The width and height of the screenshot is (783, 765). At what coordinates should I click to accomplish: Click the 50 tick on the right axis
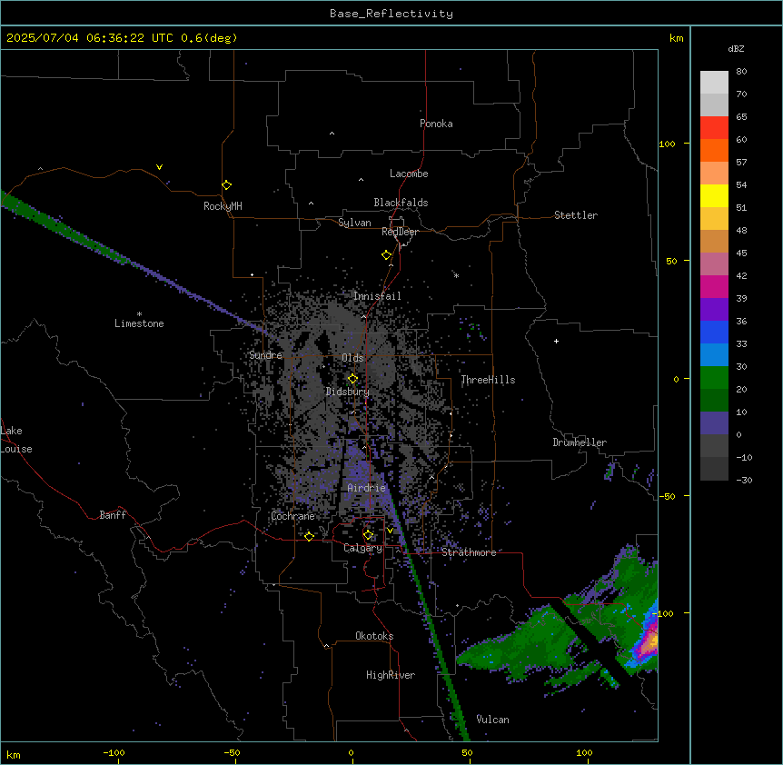[671, 261]
